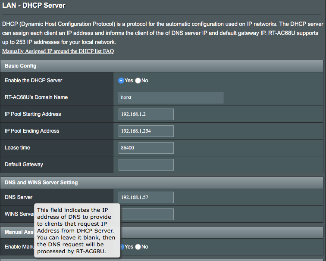The width and height of the screenshot is (326, 261).
Task: Click the IP Pool Ending Address label
Action: coord(32,131)
